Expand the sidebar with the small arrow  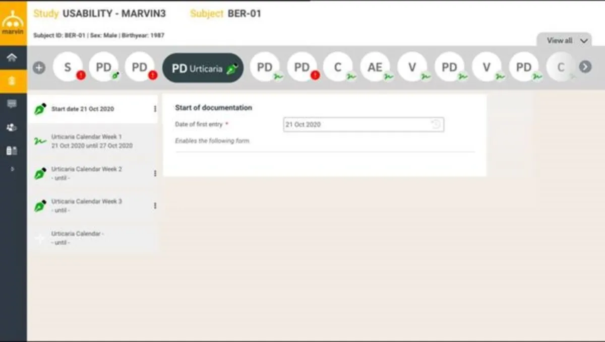[13, 169]
